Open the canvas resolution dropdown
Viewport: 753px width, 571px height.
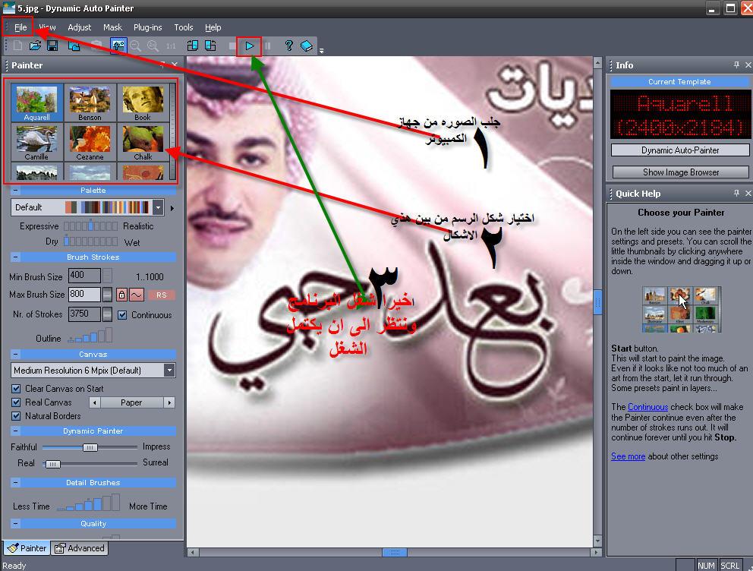pos(169,371)
